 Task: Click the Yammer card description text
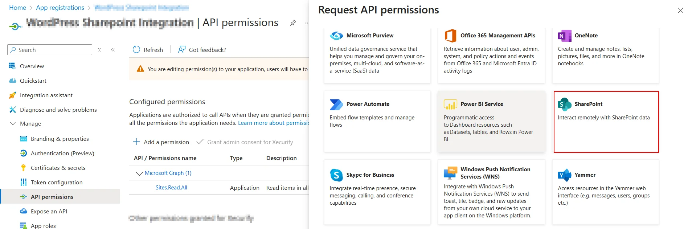click(x=604, y=196)
